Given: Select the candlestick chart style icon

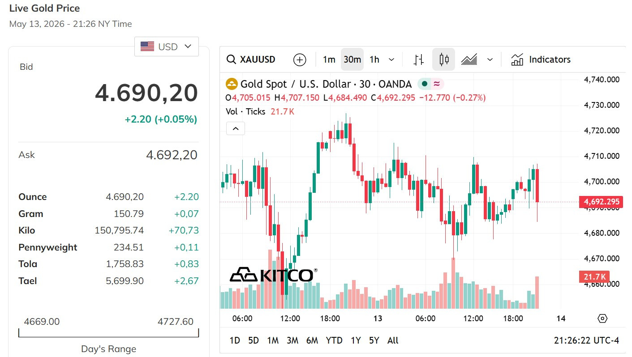Looking at the screenshot, I should 444,59.
